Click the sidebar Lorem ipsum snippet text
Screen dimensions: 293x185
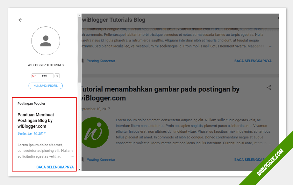[x=45, y=151]
